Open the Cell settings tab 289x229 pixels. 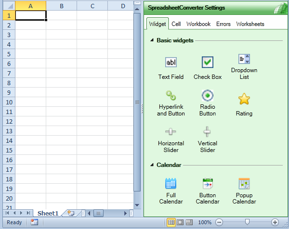(176, 24)
